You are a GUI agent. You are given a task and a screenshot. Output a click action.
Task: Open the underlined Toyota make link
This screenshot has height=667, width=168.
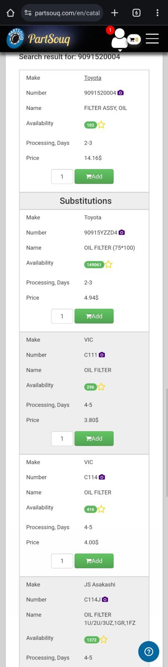93,78
